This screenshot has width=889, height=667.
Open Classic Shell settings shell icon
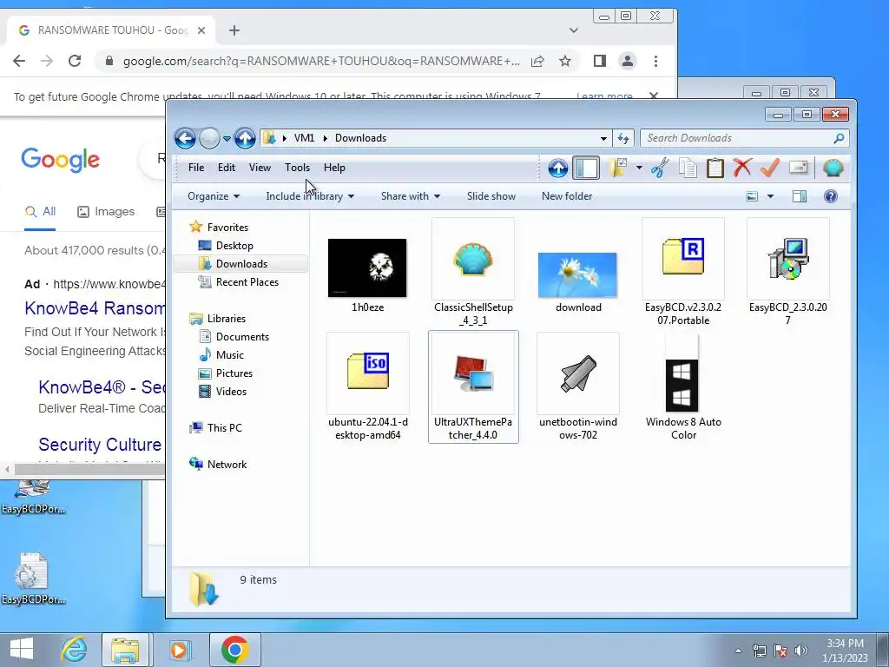[x=833, y=168]
